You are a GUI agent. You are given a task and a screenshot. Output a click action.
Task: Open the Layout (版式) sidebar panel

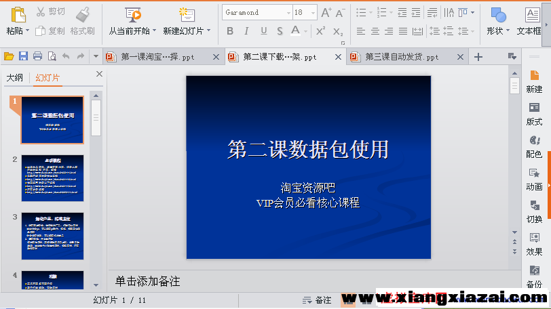tap(534, 115)
